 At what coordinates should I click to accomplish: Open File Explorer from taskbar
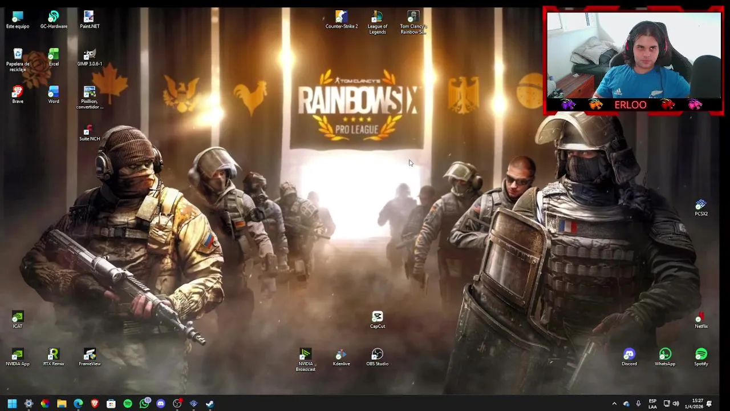(x=62, y=404)
